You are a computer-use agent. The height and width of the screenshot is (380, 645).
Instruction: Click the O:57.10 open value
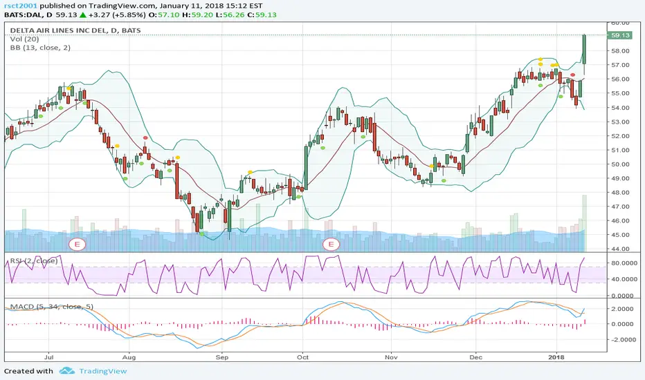(164, 15)
